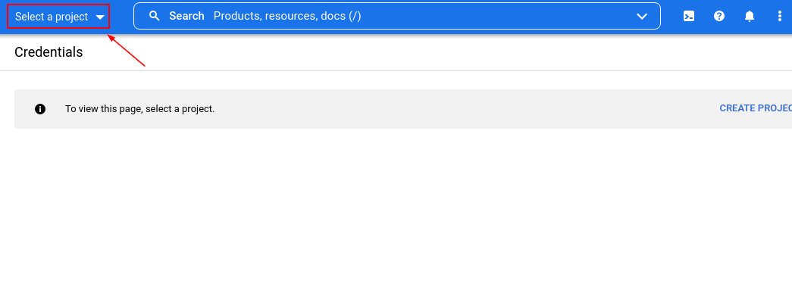Image resolution: width=792 pixels, height=284 pixels.
Task: Open the Select a project picker
Action: point(58,17)
